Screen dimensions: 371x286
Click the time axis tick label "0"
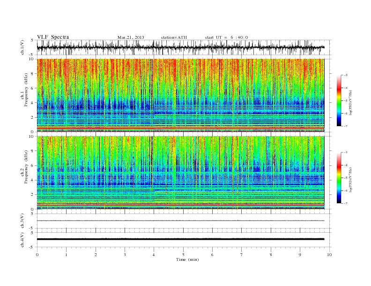tap(37, 255)
